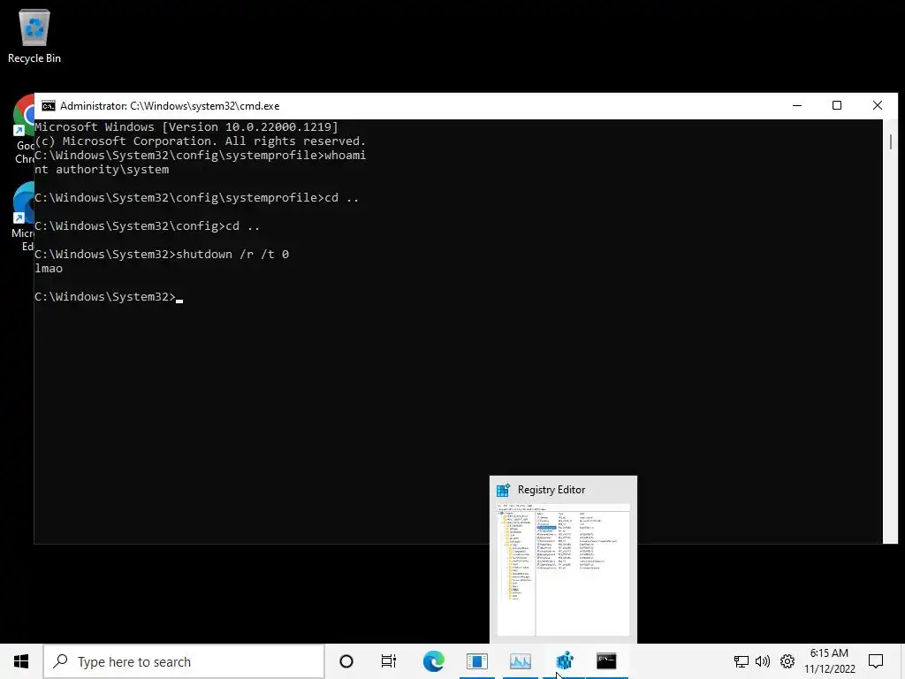Viewport: 905px width, 679px height.
Task: Click the Google Chrome desktop shortcut
Action: pyautogui.click(x=22, y=129)
